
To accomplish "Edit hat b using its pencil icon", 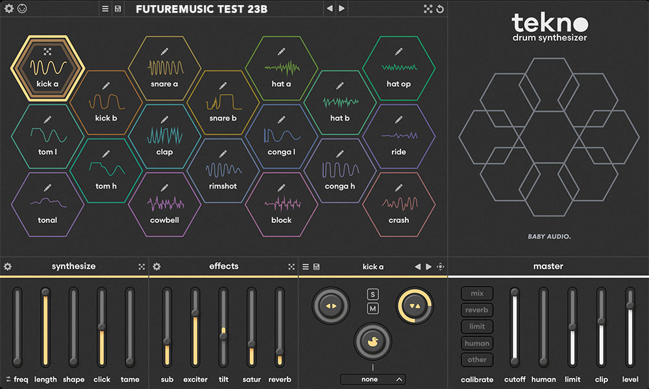I will point(340,86).
